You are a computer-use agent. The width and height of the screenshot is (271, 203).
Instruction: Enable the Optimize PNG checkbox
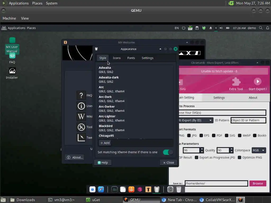[239, 158]
